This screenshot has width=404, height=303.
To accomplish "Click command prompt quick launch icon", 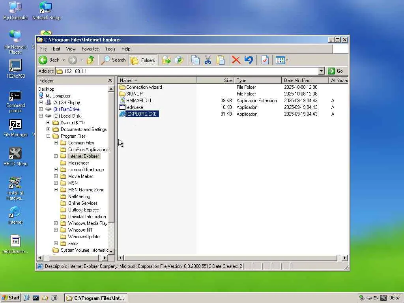I will pos(36,298).
